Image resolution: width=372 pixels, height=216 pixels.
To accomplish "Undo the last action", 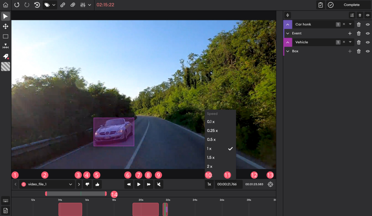I will pyautogui.click(x=17, y=5).
